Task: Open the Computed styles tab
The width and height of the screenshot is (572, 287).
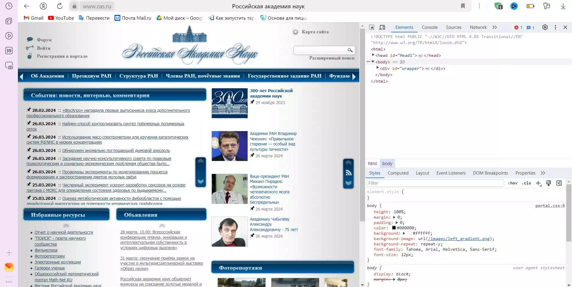Action: 398,173
